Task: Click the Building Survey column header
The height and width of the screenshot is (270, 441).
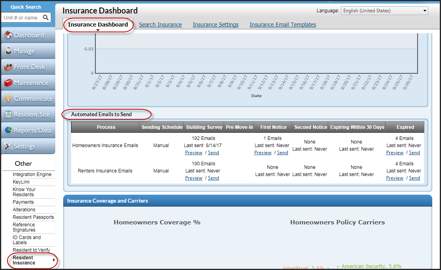Action: coord(204,127)
